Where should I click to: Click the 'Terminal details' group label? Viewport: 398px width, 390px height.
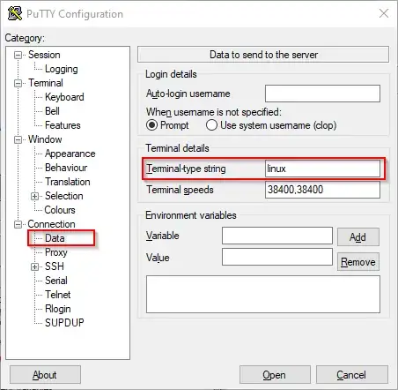[x=177, y=148]
